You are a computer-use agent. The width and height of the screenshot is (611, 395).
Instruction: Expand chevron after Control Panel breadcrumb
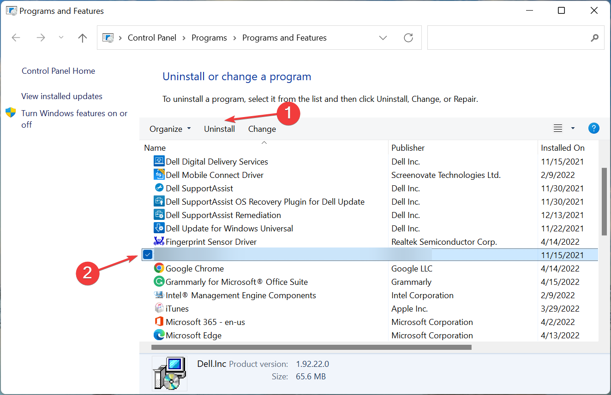click(184, 38)
